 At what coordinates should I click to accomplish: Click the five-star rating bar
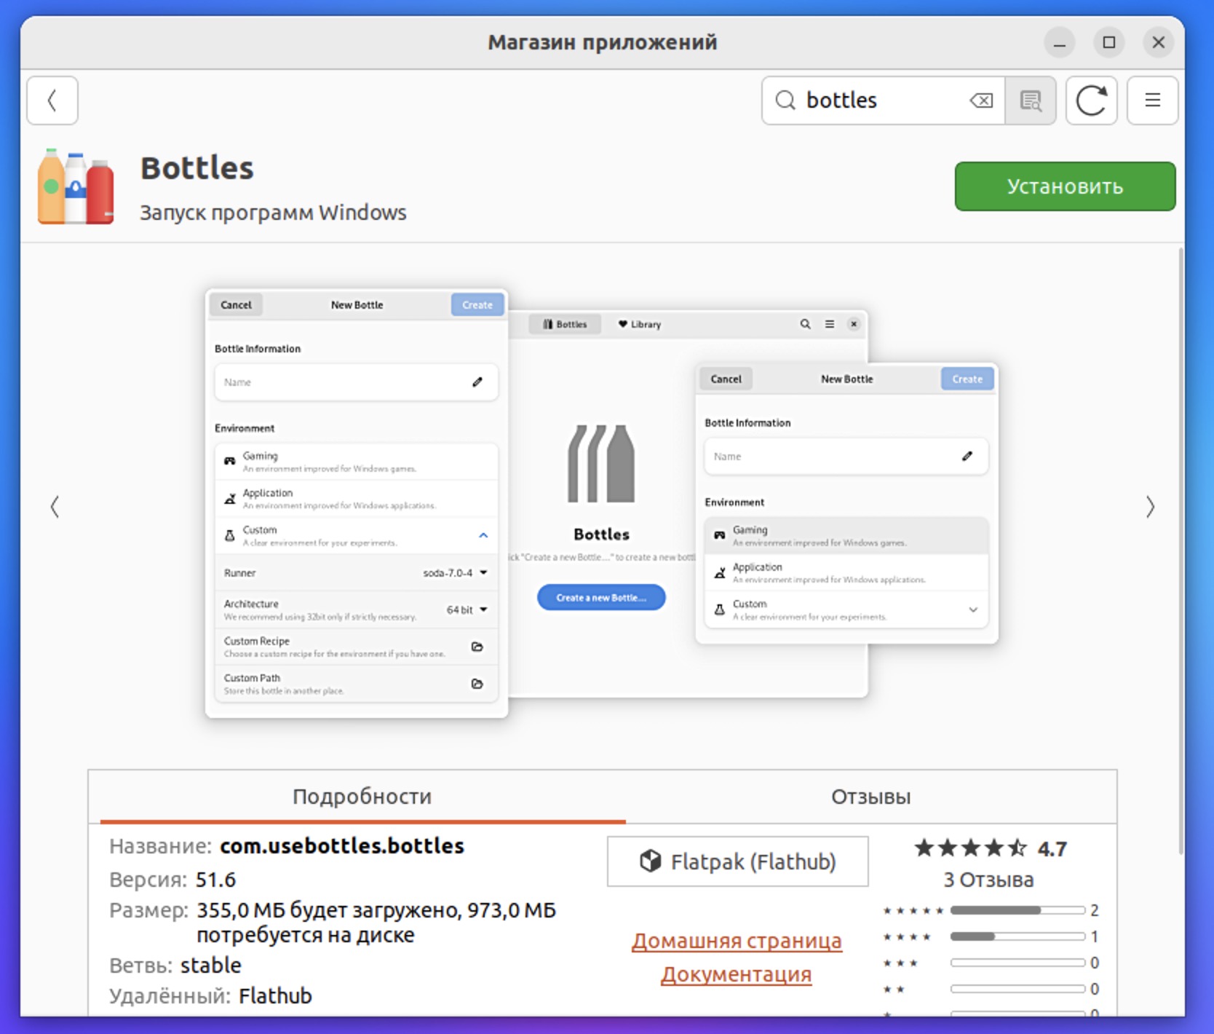click(x=1017, y=910)
